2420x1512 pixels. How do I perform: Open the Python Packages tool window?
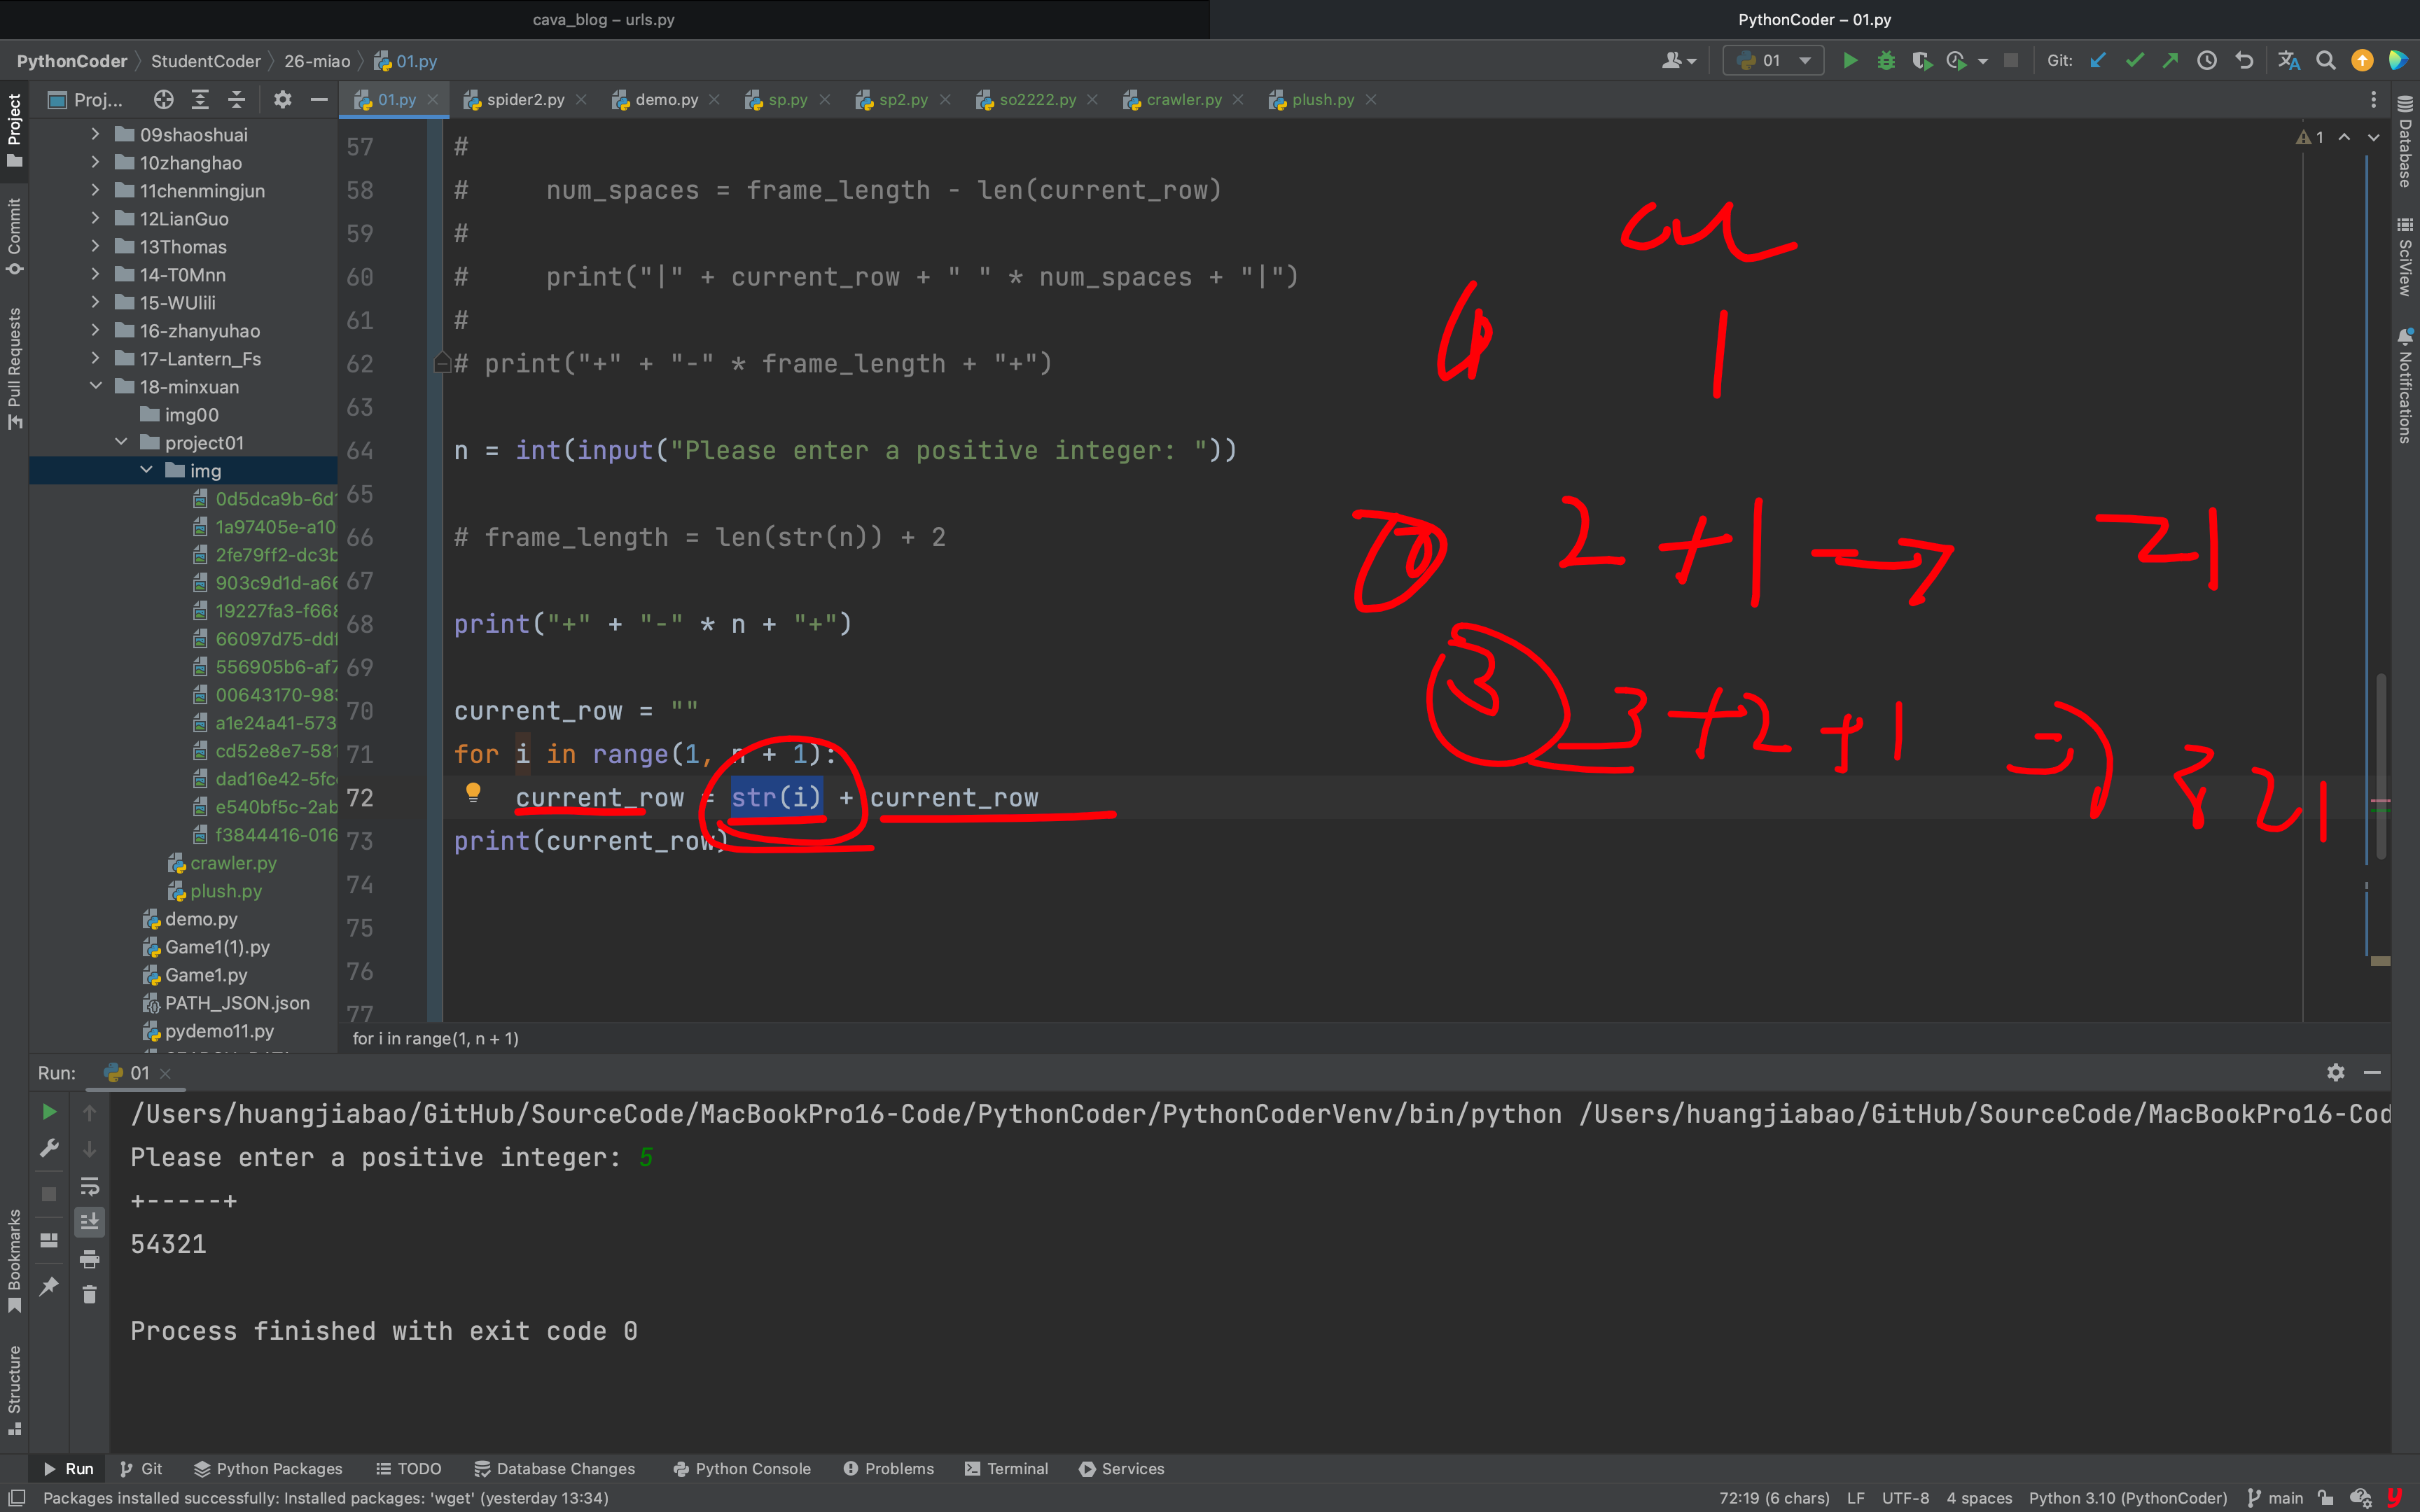point(268,1468)
